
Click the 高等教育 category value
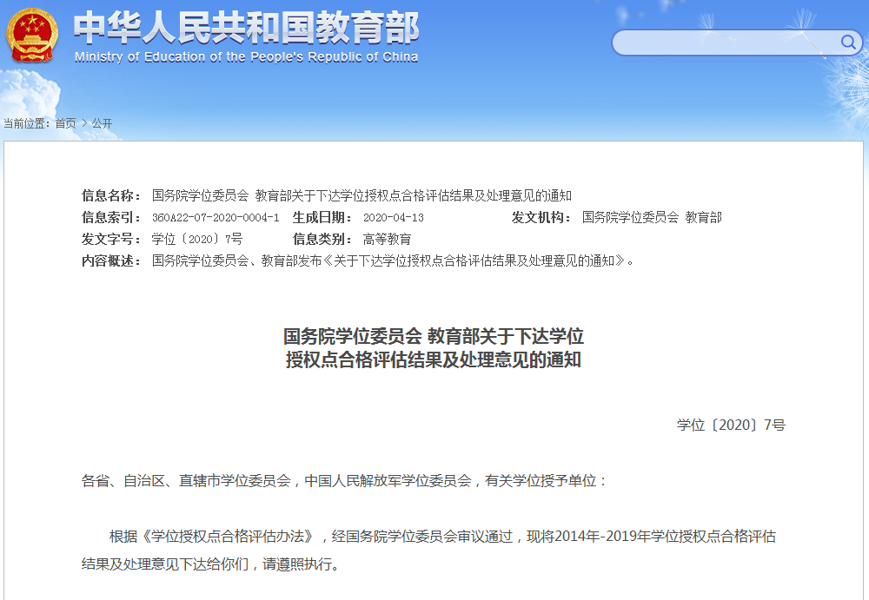tap(387, 240)
